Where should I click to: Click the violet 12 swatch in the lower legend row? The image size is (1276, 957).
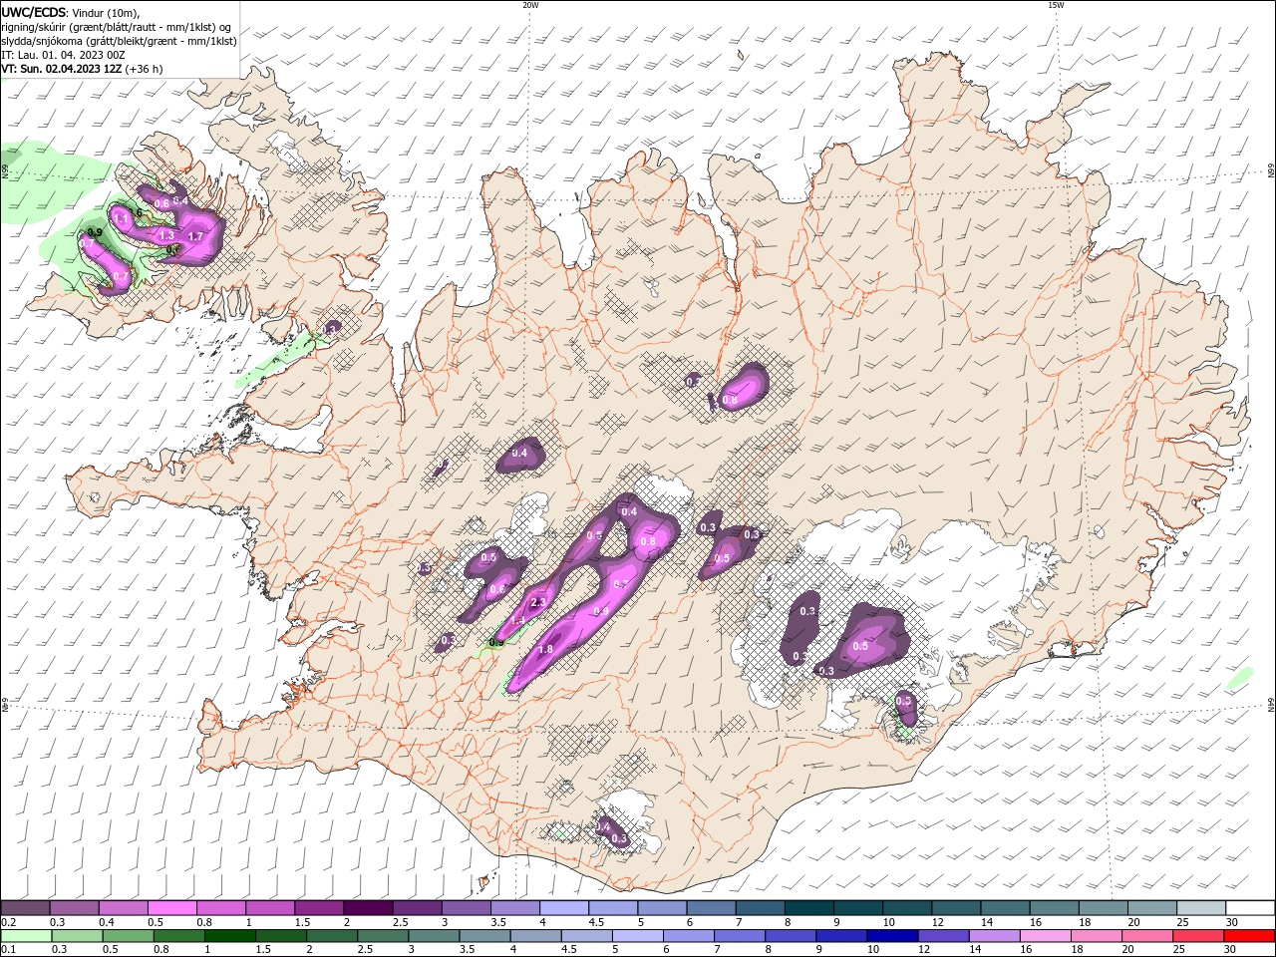pyautogui.click(x=943, y=936)
